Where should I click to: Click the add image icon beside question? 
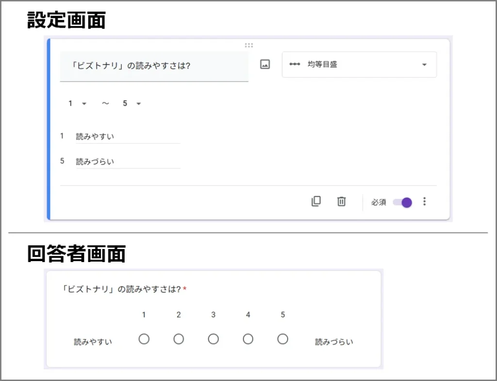265,65
